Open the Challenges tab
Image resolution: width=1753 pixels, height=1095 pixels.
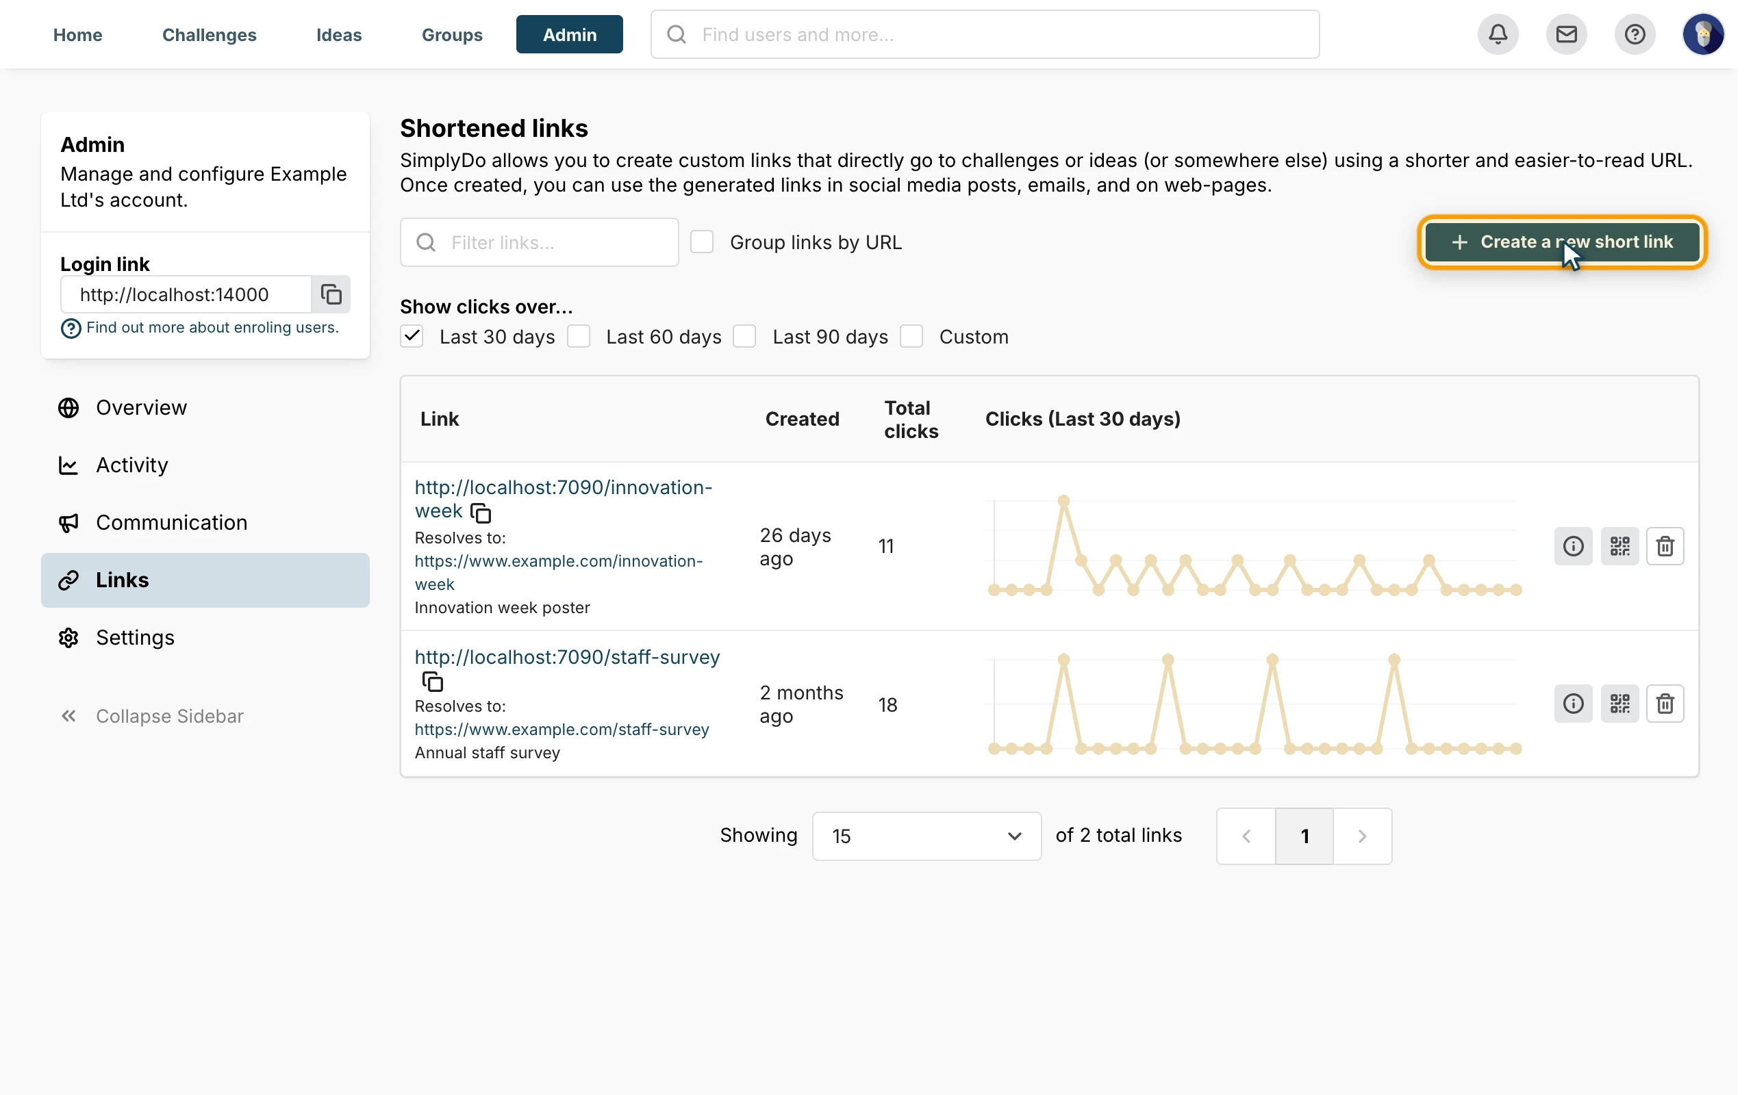[209, 34]
